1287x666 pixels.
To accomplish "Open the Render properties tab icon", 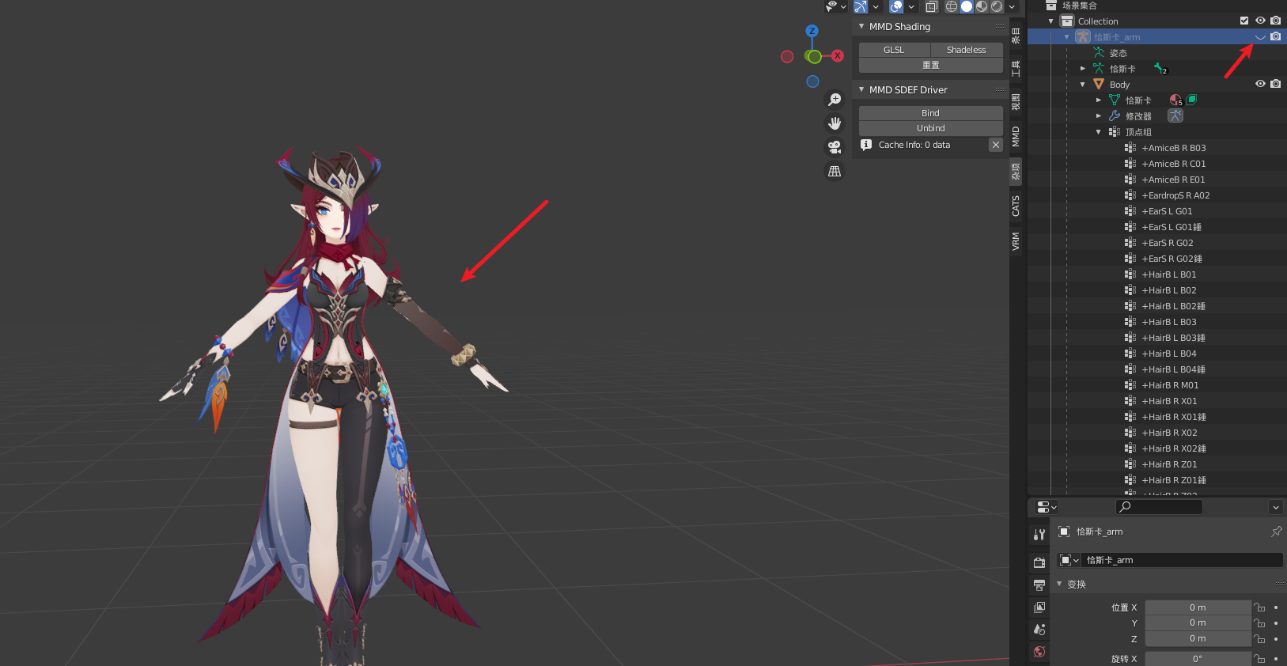I will (x=1039, y=562).
